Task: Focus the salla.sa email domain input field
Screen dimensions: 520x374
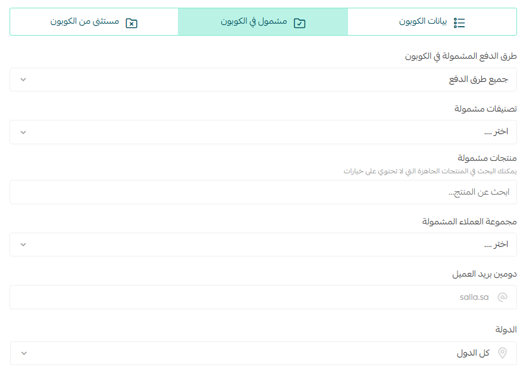Action: pyautogui.click(x=263, y=297)
